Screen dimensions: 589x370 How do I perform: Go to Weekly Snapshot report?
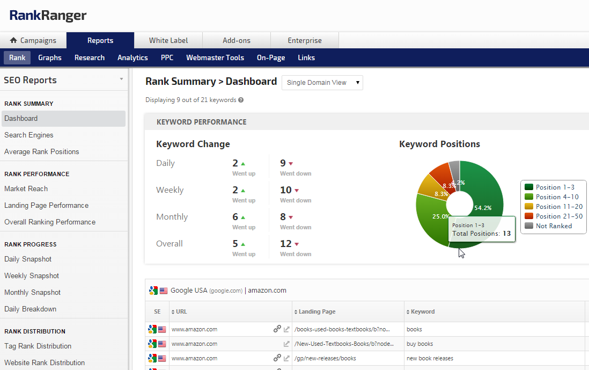32,275
